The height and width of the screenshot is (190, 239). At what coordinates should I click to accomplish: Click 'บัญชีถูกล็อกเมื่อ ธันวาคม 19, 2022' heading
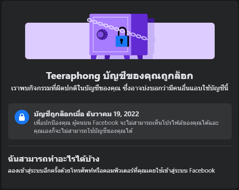click(x=86, y=114)
